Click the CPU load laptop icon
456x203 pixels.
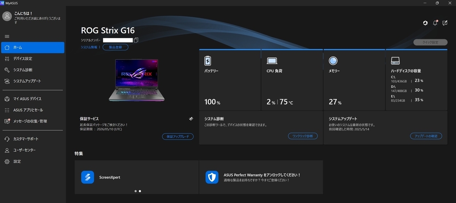pos(272,61)
